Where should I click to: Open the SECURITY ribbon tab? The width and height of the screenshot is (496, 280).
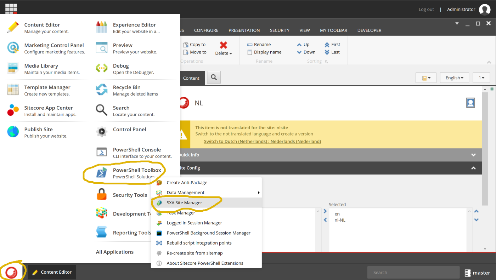tap(280, 30)
